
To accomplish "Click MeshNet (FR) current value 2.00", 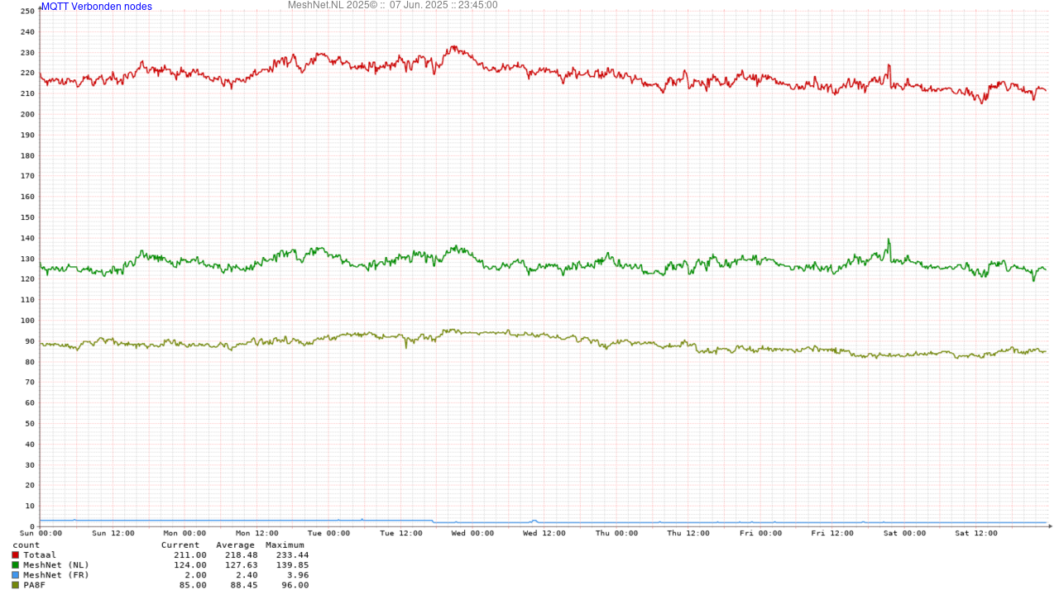I will click(x=196, y=575).
